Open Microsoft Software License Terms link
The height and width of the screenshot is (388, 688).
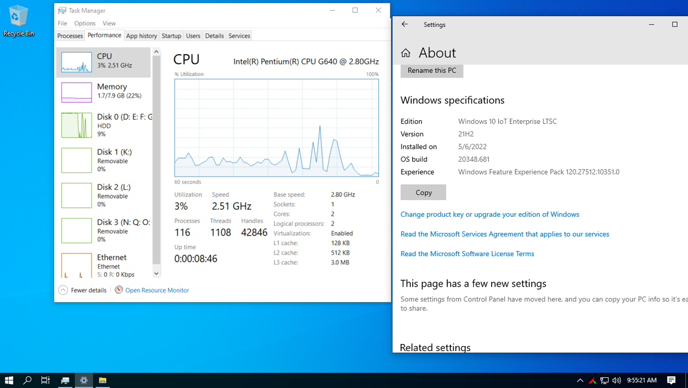(467, 254)
